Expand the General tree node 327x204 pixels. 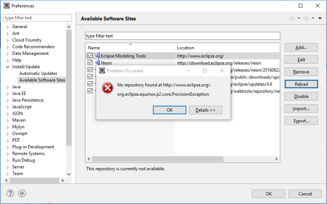click(x=8, y=27)
